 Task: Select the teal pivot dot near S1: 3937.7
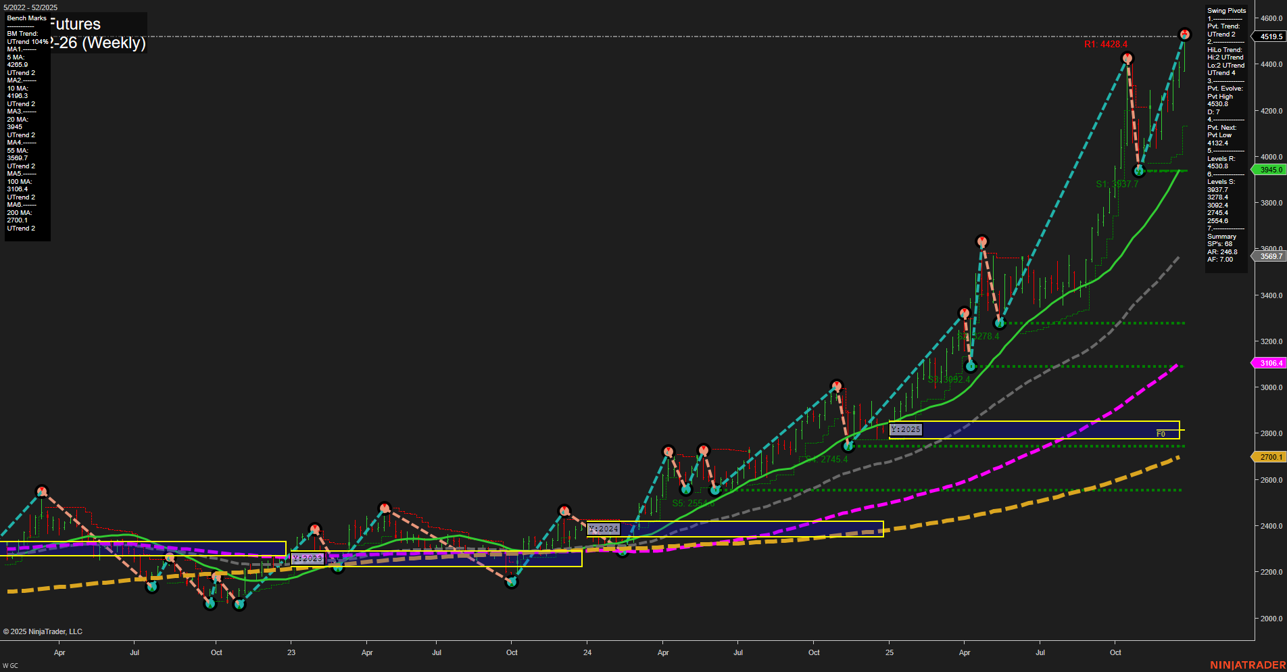[1138, 171]
